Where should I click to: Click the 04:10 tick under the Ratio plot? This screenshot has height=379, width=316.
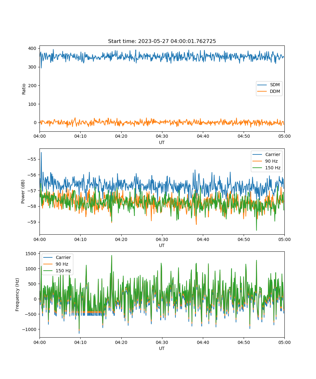tap(80, 136)
